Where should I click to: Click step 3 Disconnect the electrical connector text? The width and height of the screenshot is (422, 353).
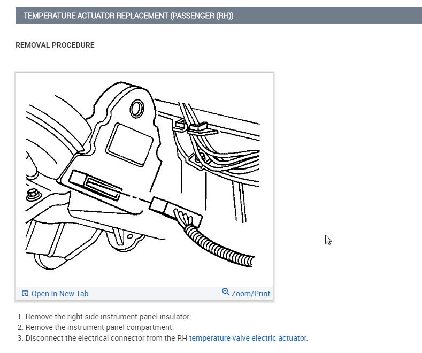tap(166, 338)
